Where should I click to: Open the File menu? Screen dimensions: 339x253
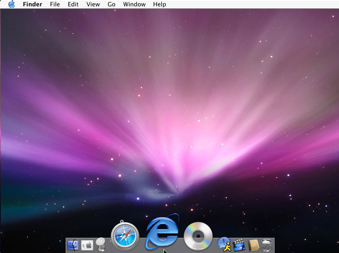[55, 4]
